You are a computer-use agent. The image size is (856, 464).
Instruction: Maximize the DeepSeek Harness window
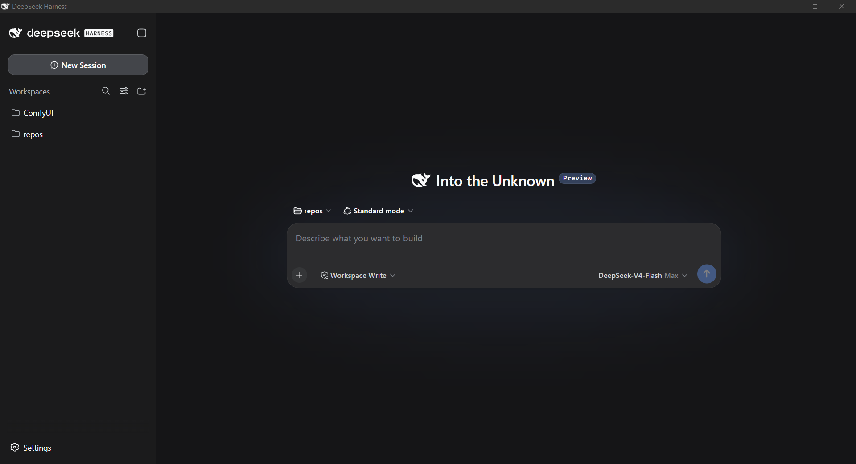(815, 6)
